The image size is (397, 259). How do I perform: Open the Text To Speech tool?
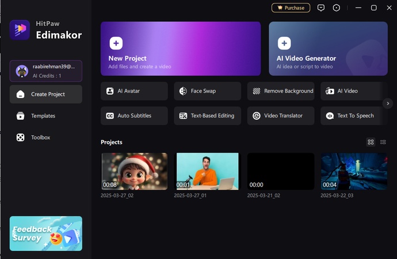coord(350,116)
